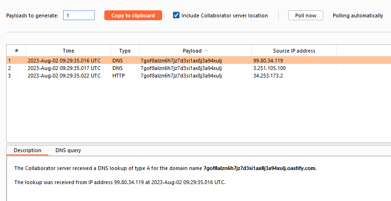Sort by the # column header
Viewport: 391px width, 201px height.
pyautogui.click(x=16, y=51)
